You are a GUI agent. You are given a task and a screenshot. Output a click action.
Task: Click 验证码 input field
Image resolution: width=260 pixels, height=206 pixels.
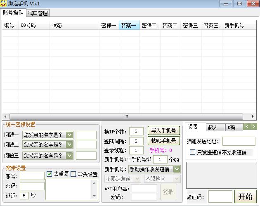point(220,197)
